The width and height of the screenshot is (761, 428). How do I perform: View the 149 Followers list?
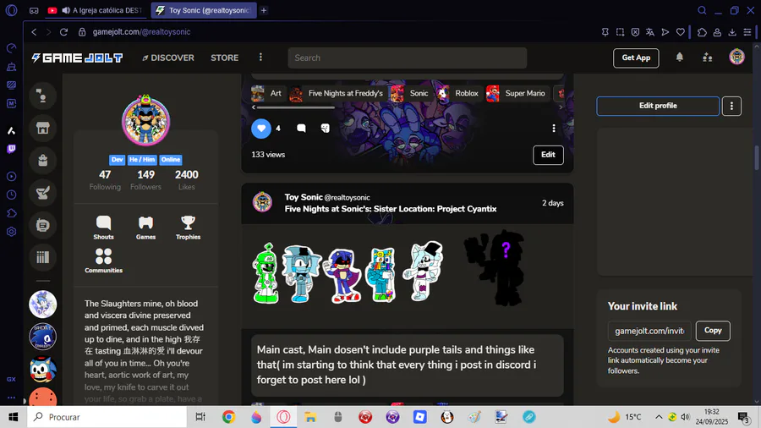coord(145,179)
